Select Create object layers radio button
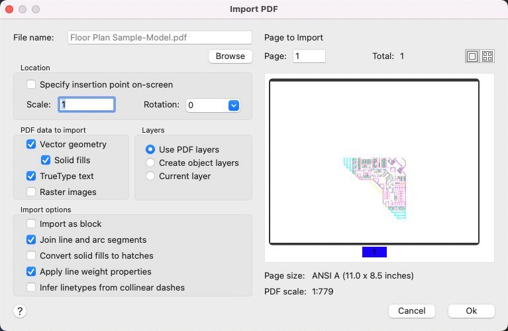The width and height of the screenshot is (508, 331). (151, 163)
